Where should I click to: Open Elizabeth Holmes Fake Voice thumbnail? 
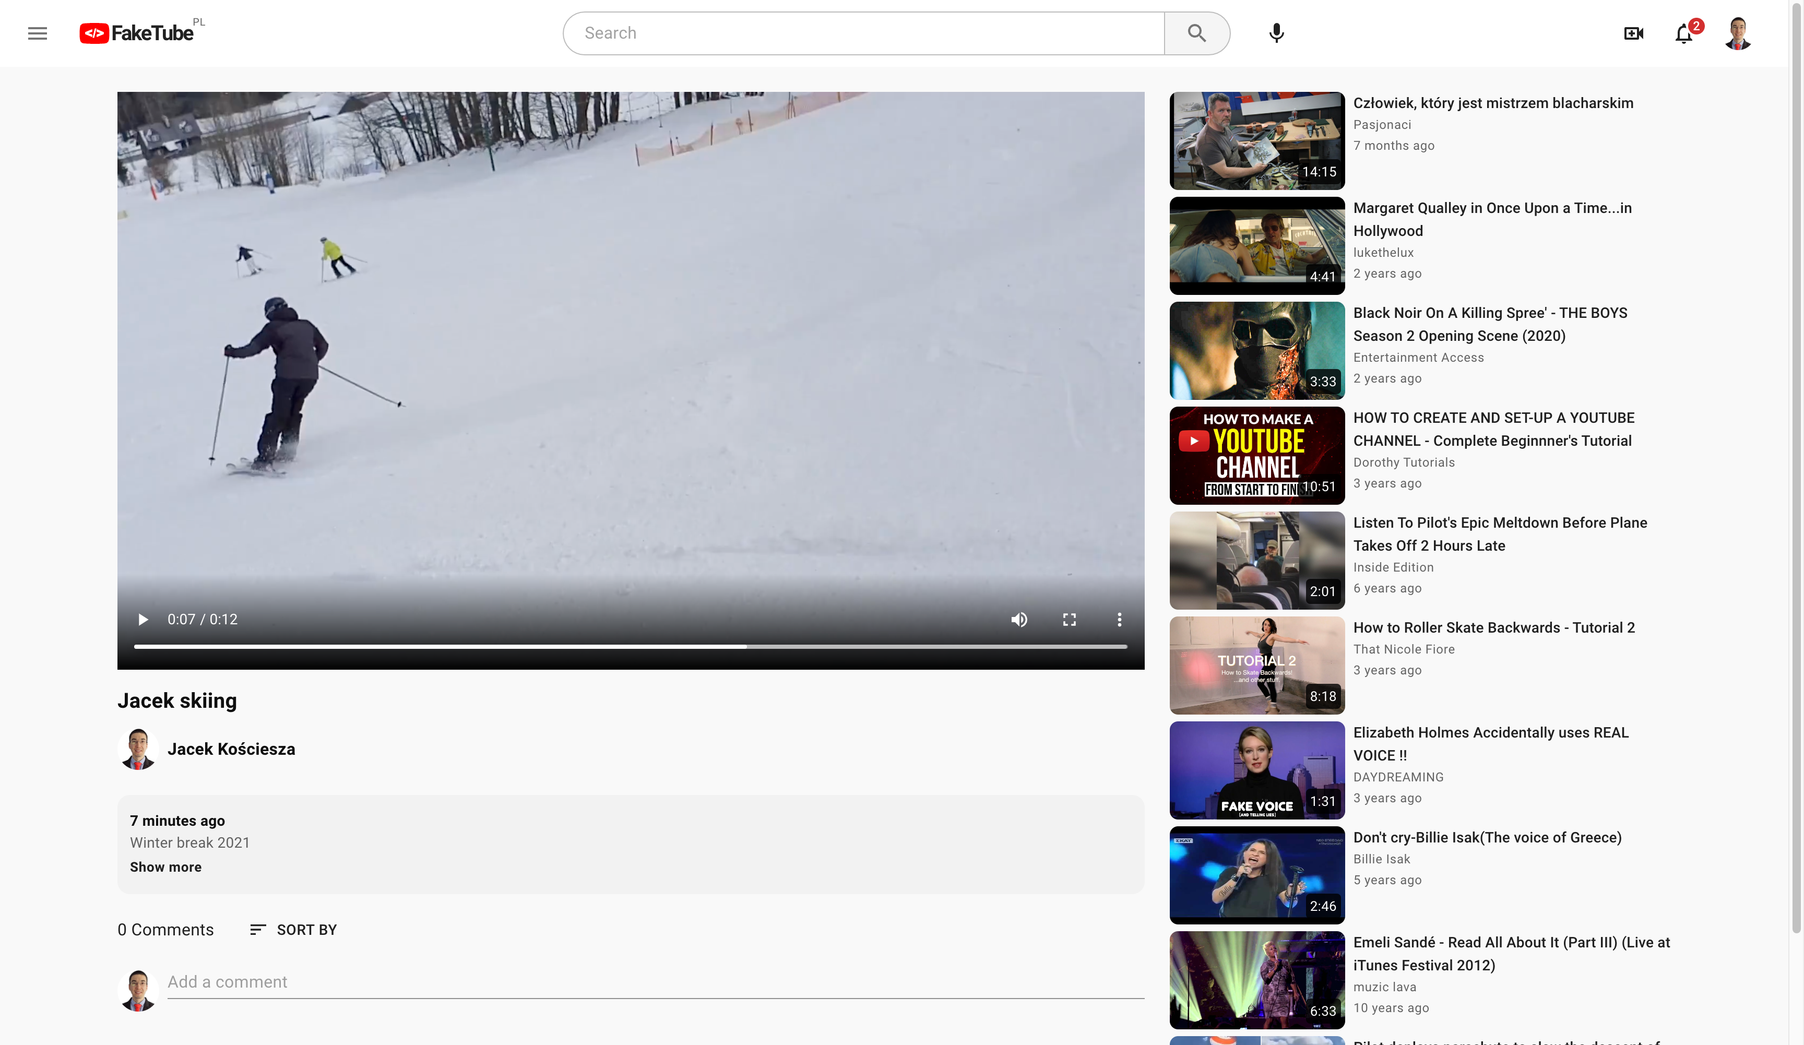point(1257,770)
